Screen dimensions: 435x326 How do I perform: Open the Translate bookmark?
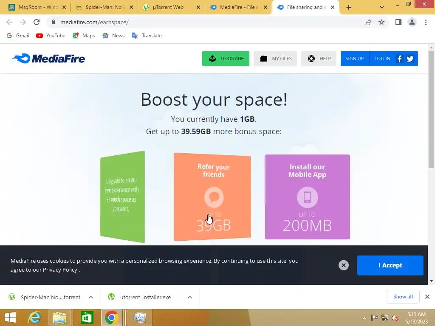click(x=147, y=36)
